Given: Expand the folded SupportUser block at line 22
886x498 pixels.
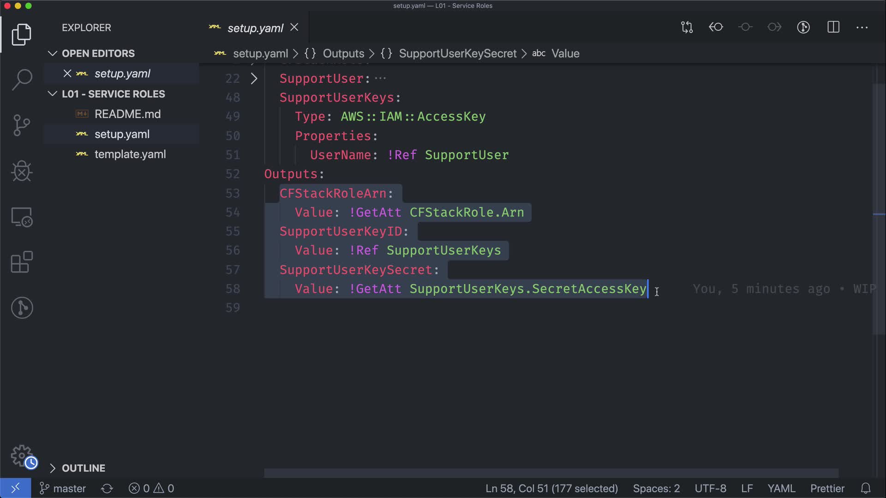Looking at the screenshot, I should (x=254, y=78).
